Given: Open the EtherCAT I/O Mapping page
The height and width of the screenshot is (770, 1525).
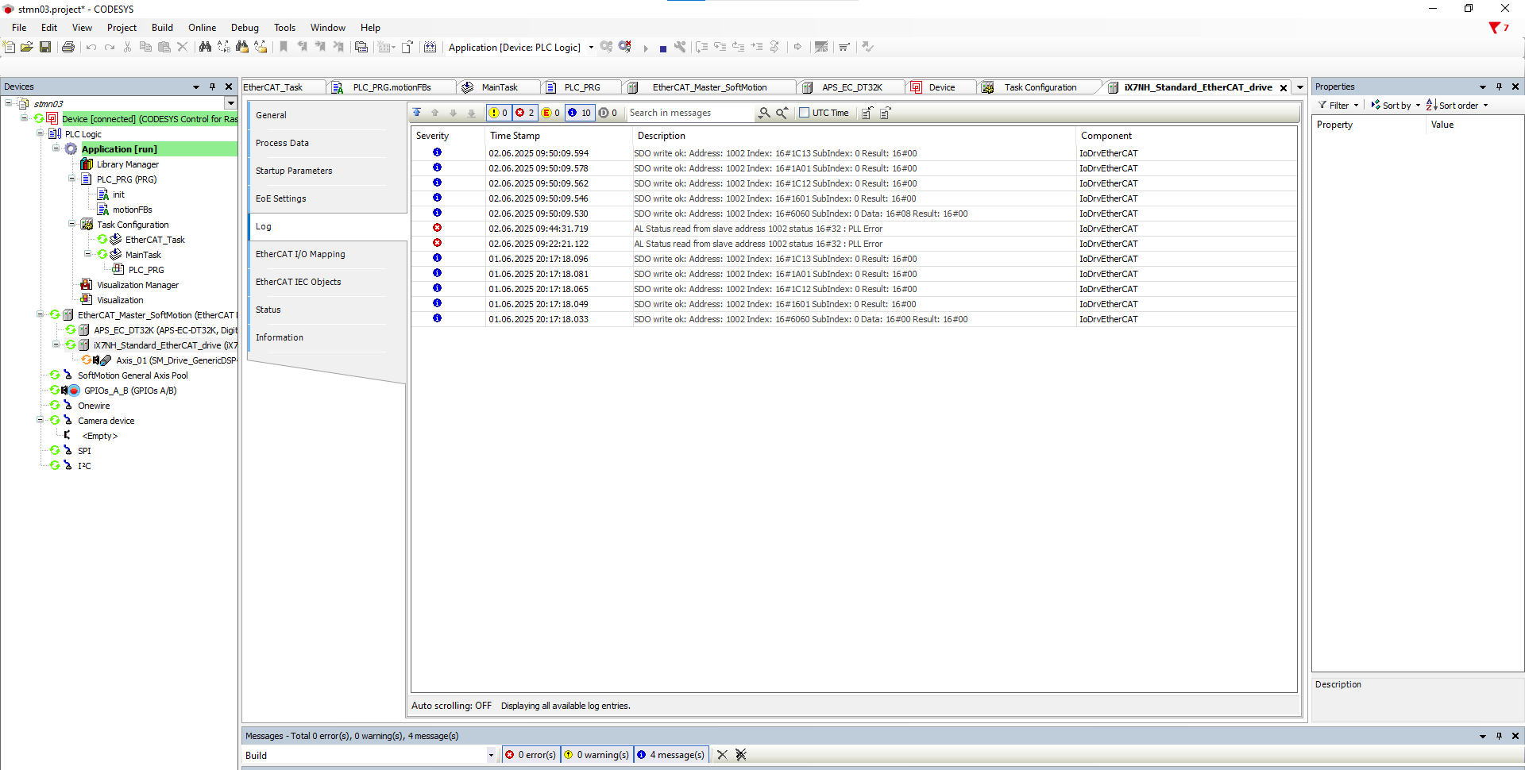Looking at the screenshot, I should click(300, 254).
